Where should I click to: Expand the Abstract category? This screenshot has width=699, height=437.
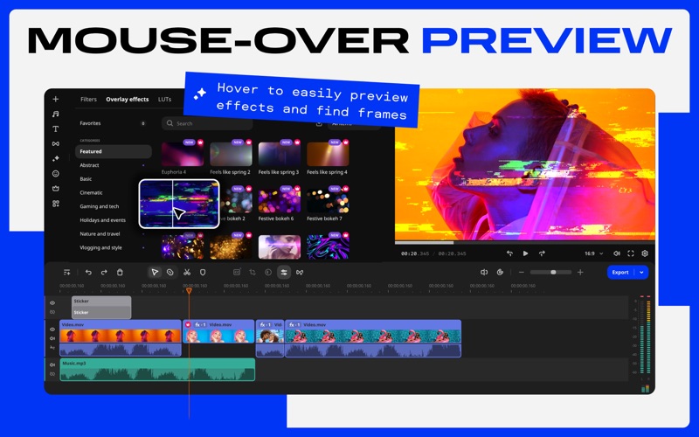click(x=143, y=165)
